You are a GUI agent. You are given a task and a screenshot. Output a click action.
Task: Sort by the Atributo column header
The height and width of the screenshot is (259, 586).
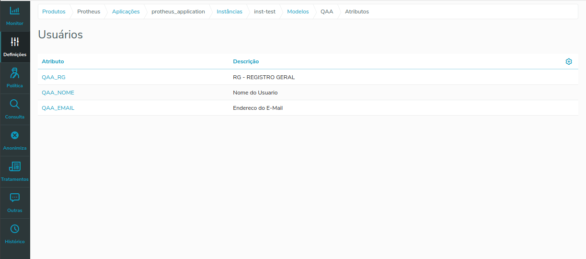53,61
